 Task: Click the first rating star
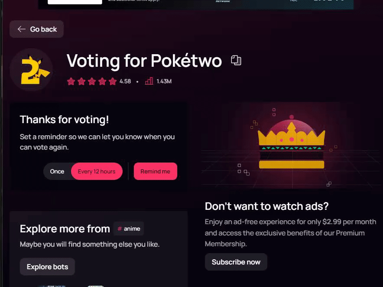(71, 82)
